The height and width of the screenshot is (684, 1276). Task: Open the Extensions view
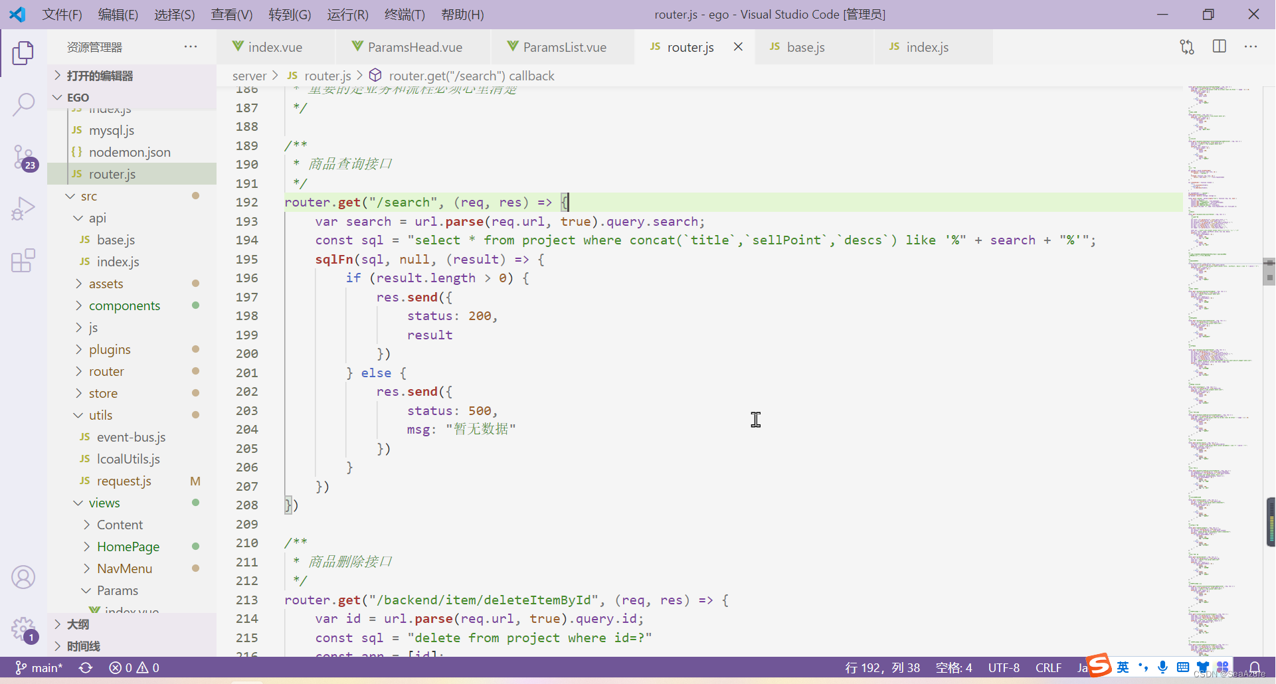point(23,261)
